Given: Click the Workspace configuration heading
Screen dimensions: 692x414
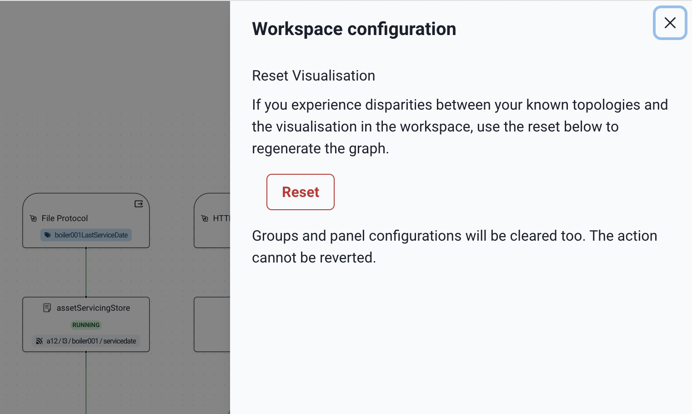Looking at the screenshot, I should coord(354,29).
